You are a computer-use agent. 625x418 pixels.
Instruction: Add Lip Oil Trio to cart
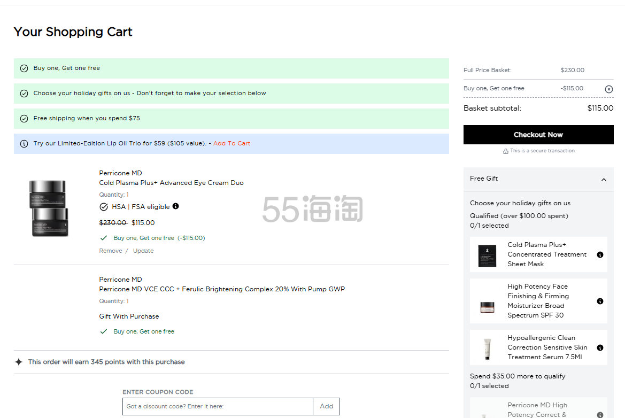tap(232, 143)
